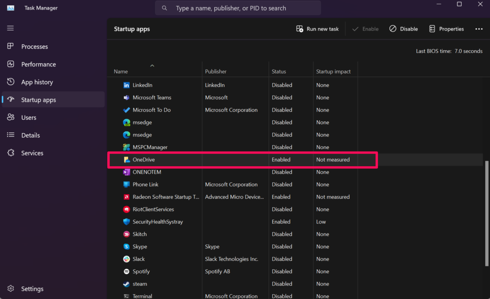Open App history in sidebar
490x299 pixels.
point(37,82)
